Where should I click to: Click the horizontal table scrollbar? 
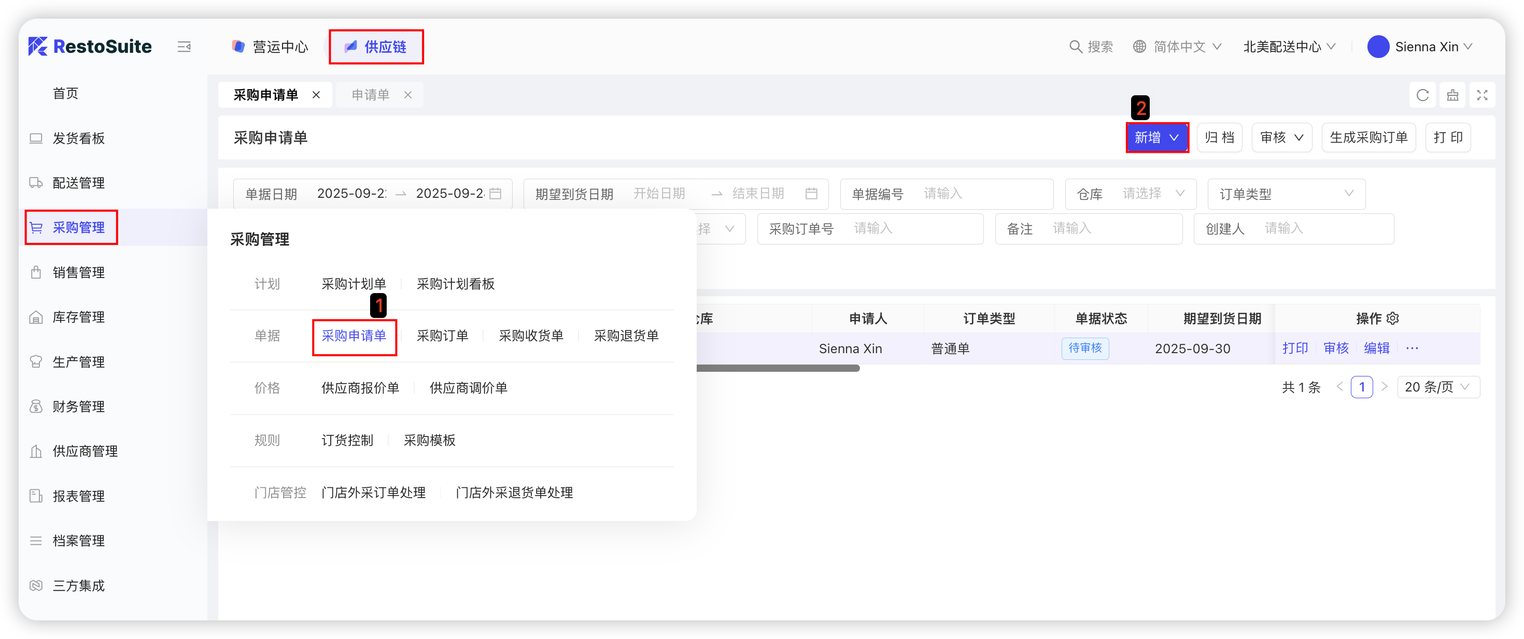coord(778,368)
